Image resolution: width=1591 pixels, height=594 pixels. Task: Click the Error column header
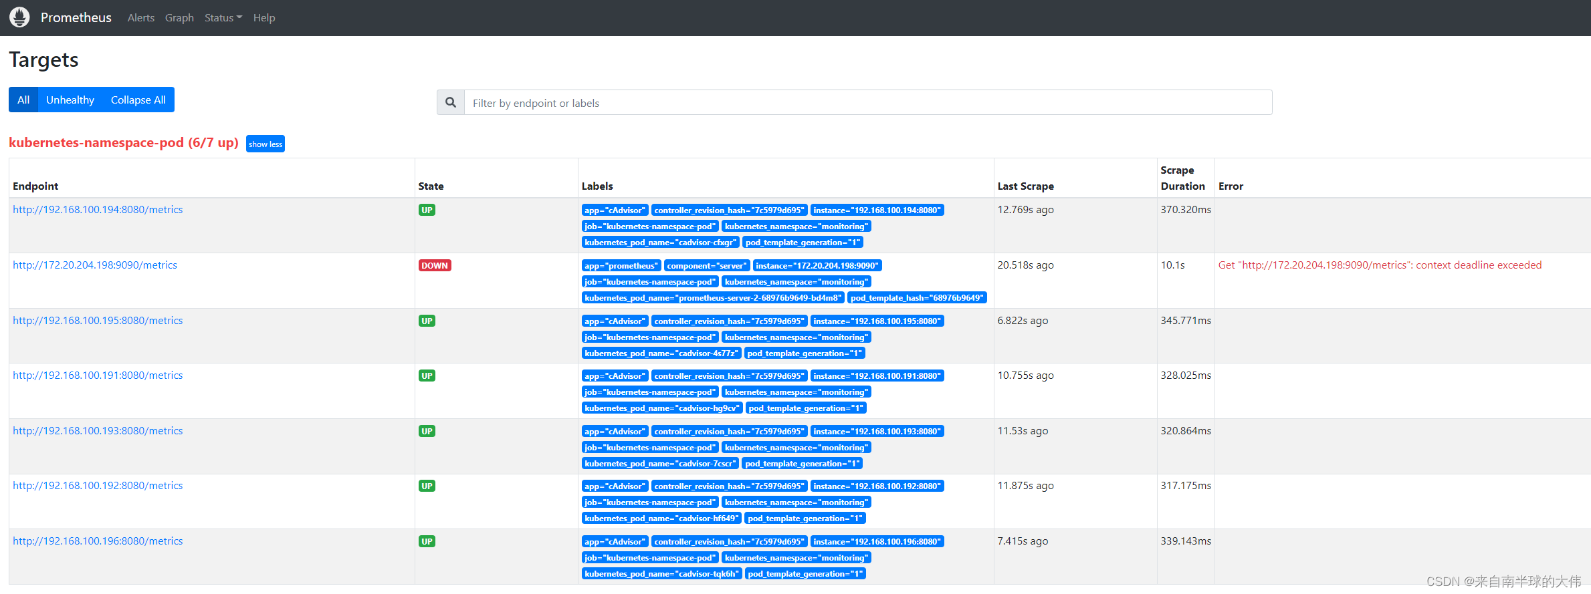click(1231, 186)
